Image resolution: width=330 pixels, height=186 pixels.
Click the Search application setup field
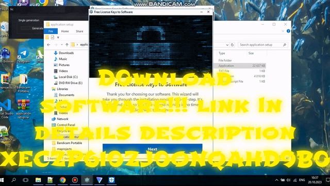[x=262, y=45]
